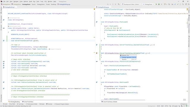Click ServerTrackValue_Validate function name in cpp

coord(130,53)
